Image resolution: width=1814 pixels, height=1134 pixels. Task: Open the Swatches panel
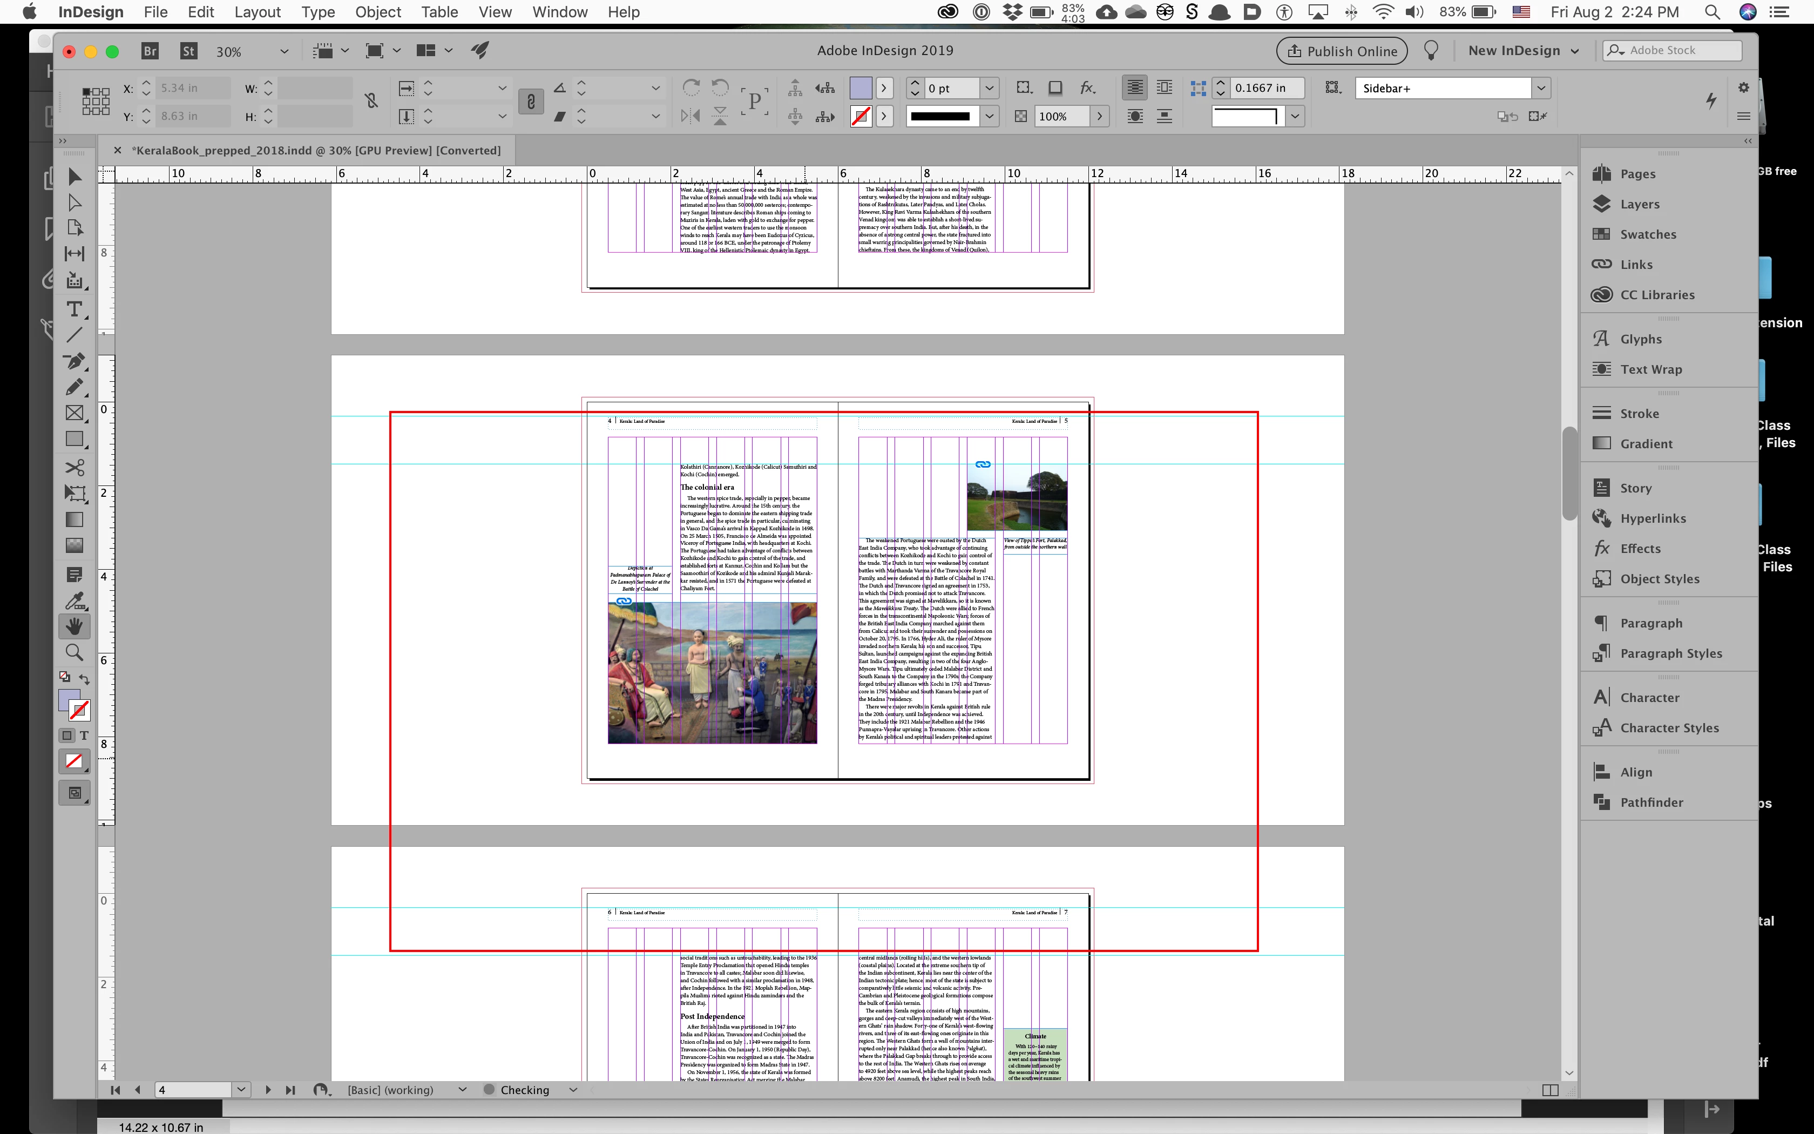point(1648,234)
